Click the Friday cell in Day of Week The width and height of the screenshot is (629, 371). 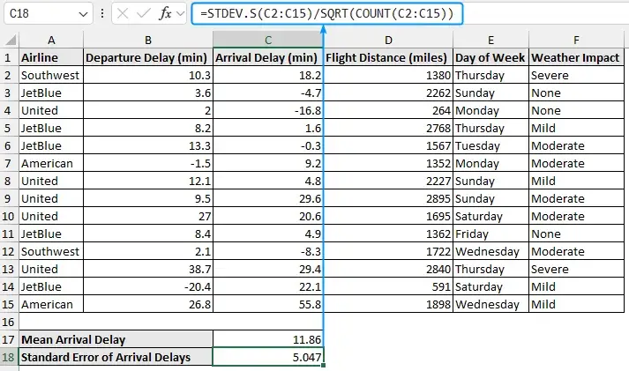tap(490, 234)
